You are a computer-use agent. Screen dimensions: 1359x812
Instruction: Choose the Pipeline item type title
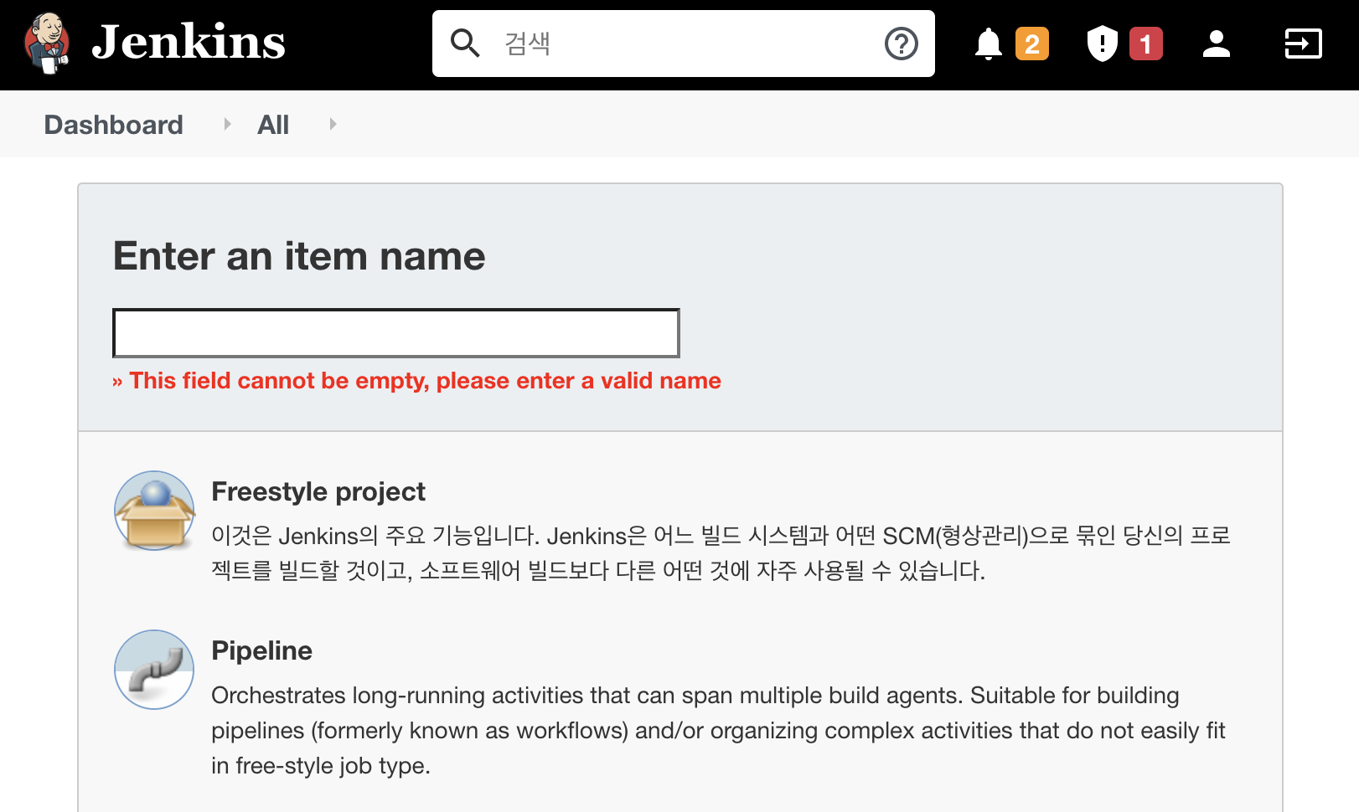(261, 650)
